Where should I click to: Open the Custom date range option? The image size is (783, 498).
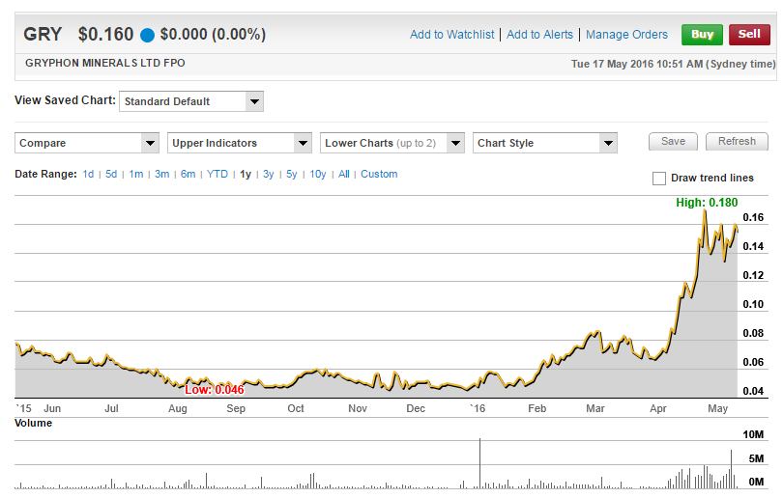[379, 175]
